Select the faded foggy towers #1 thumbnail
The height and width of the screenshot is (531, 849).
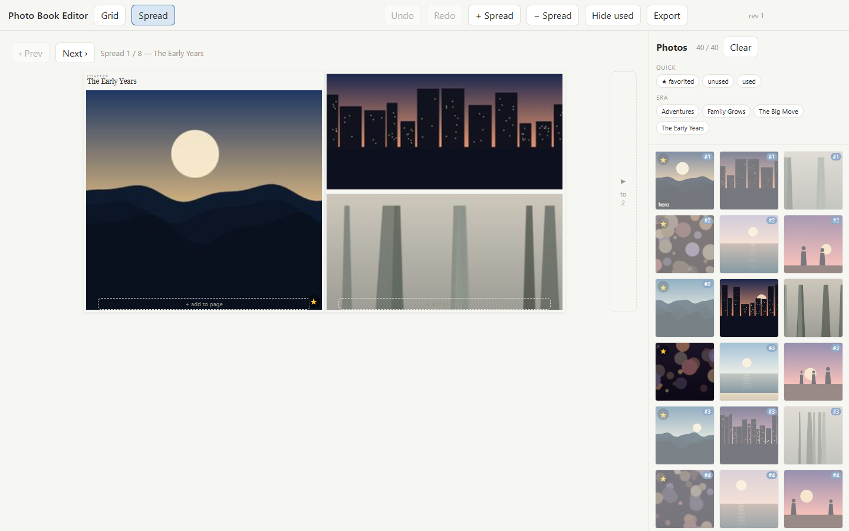pos(813,181)
